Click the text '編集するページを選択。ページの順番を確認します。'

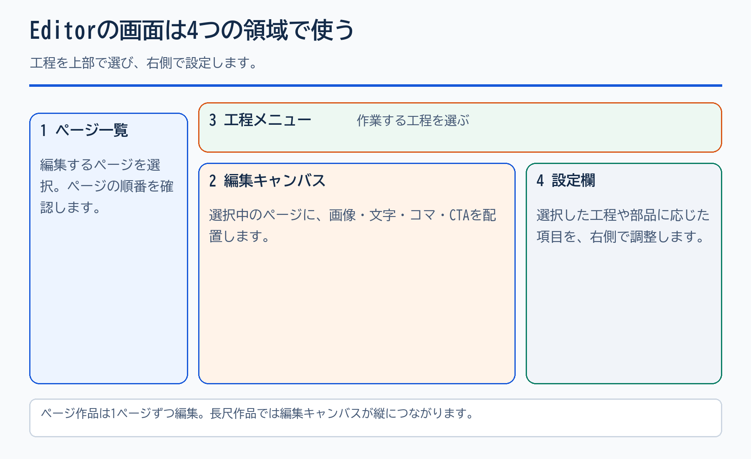point(107,186)
